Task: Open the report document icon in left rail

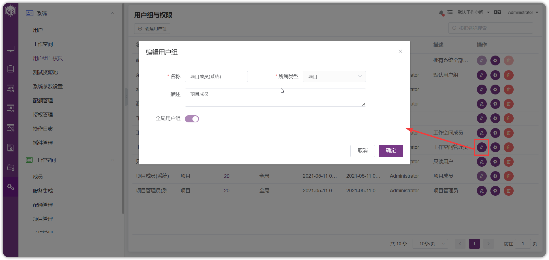Action: pyautogui.click(x=10, y=147)
